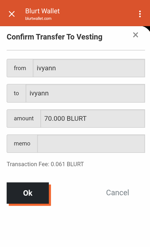This screenshot has width=150, height=247.
Task: Dismiss the Confirm Transfer dialog with X
Action: tap(135, 35)
